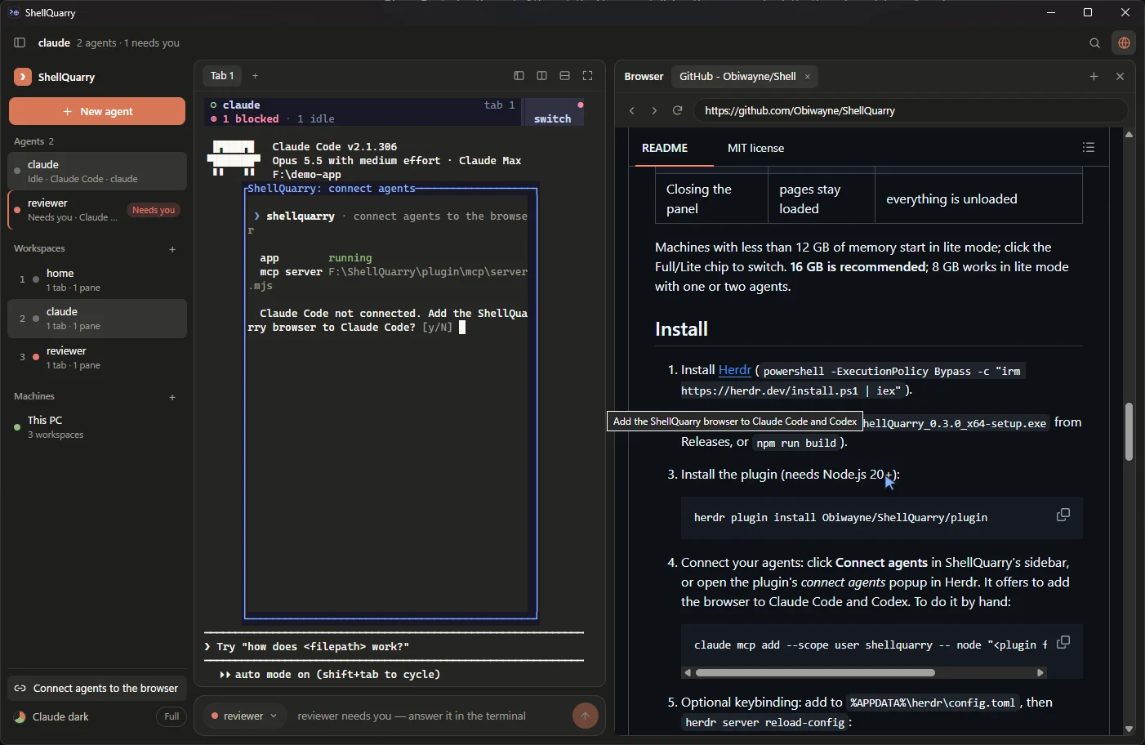1145x745 pixels.
Task: Select GitHub - Obiwayne/Shell browser tab
Action: (745, 76)
